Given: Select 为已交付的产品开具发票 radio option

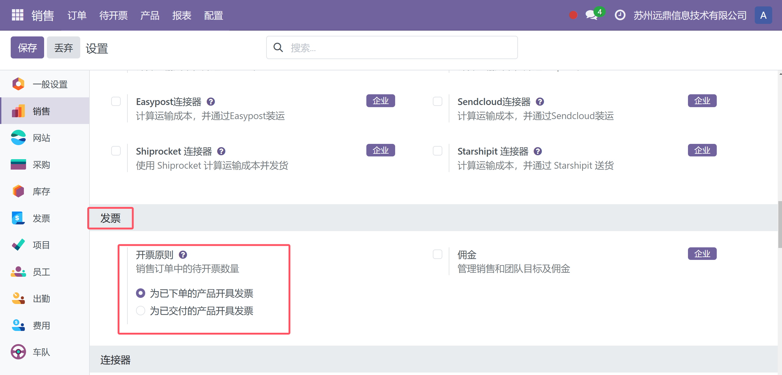Looking at the screenshot, I should (x=141, y=311).
